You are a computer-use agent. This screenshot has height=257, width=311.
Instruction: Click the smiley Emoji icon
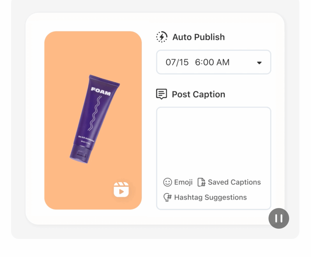coord(167,182)
